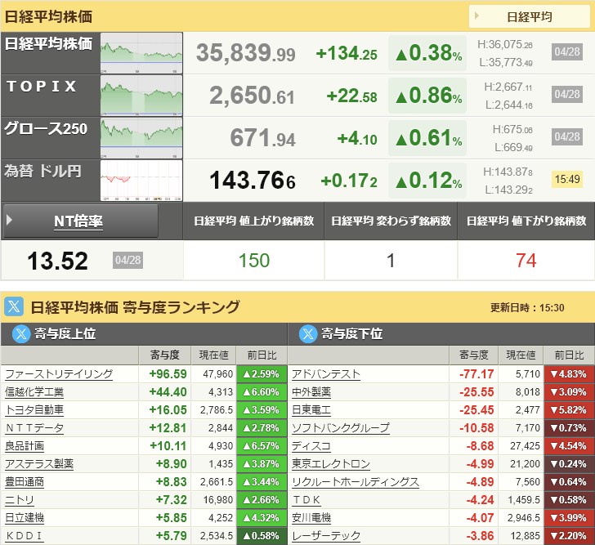Click the 値上がり銘柄数 column header
Screen dimensions: 595x545
pos(253,221)
